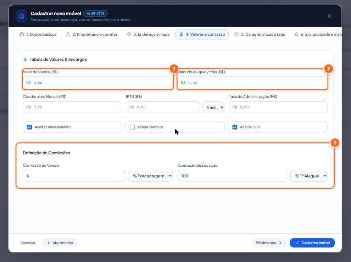Open the % Porcentagem commission type dropdown
351x262 pixels.
(x=150, y=176)
